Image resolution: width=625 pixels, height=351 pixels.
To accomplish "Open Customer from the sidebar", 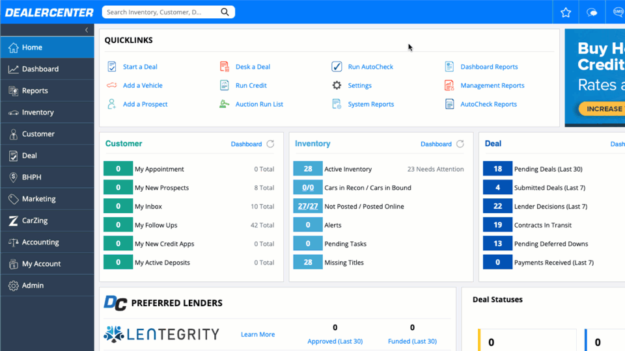I will 48,134.
